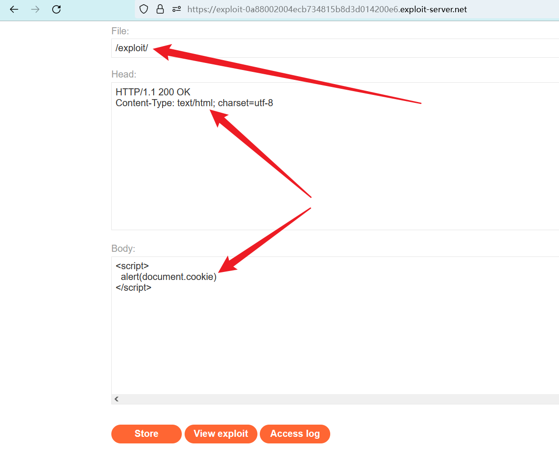This screenshot has height=450, width=559.
Task: Click the Body scrollbar left arrow
Action: pyautogui.click(x=116, y=399)
